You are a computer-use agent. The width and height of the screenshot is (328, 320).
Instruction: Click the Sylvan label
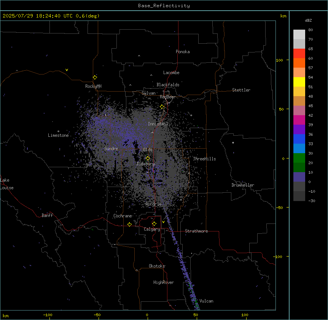click(148, 93)
